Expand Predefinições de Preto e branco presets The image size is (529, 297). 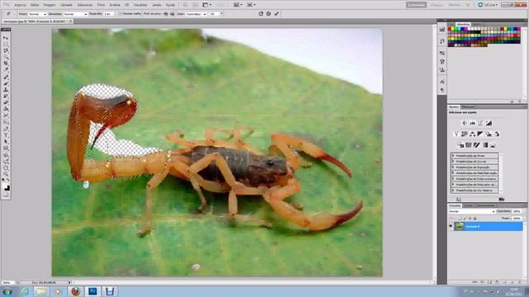(x=453, y=179)
